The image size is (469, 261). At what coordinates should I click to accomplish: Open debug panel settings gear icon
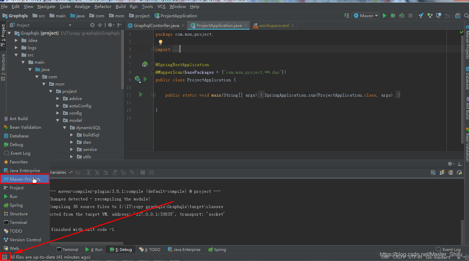click(x=451, y=164)
